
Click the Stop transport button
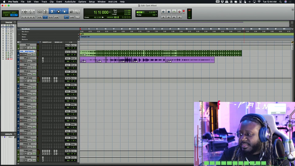169,12
